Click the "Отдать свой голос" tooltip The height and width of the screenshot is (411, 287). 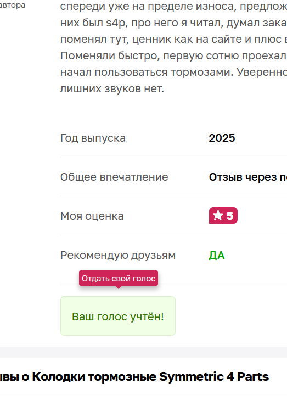coord(119,279)
